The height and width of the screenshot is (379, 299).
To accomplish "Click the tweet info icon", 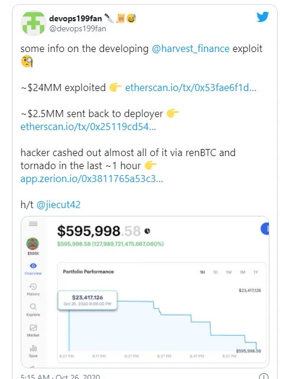I will (264, 377).
